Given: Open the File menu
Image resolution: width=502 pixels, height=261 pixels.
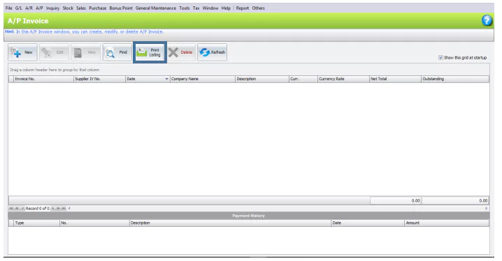Looking at the screenshot, I should click(x=8, y=8).
